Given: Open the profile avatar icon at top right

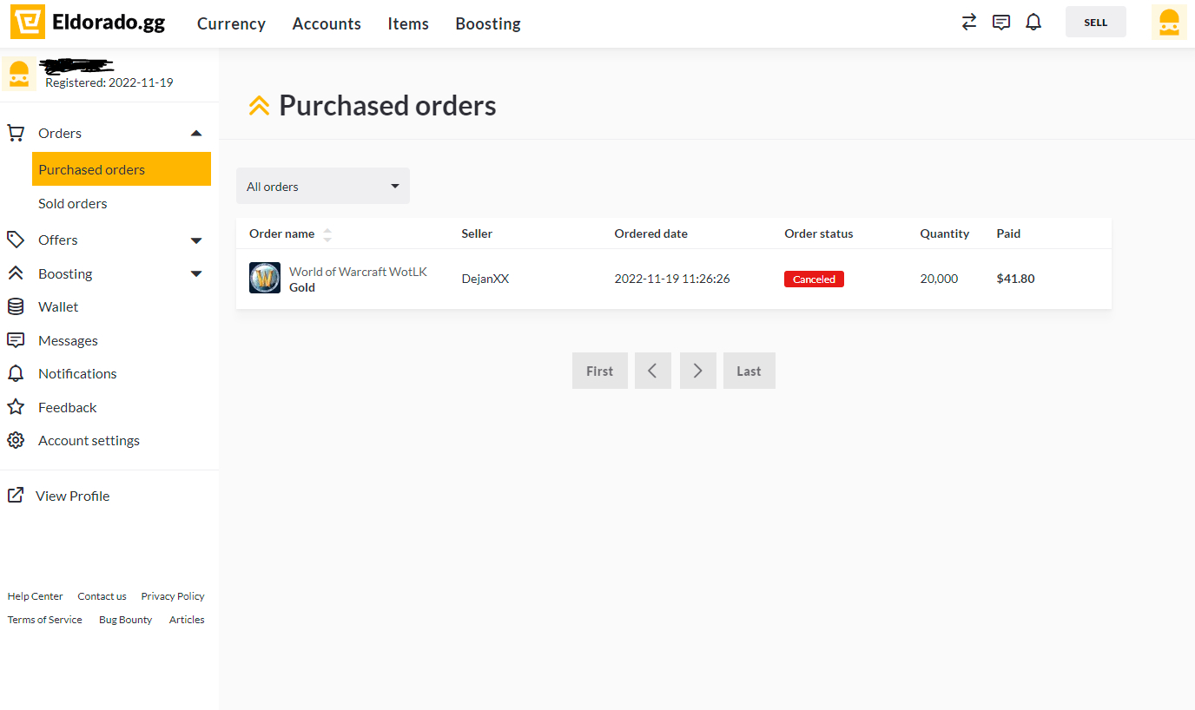Looking at the screenshot, I should (1169, 22).
